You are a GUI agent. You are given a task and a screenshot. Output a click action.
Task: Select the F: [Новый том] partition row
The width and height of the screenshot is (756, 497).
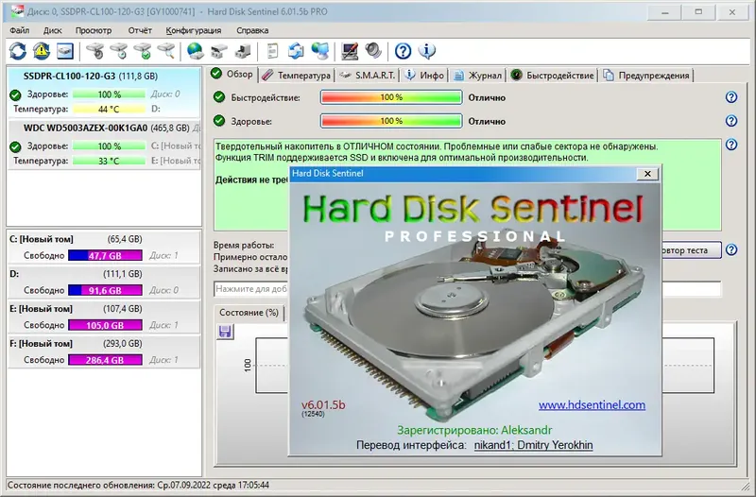[104, 351]
